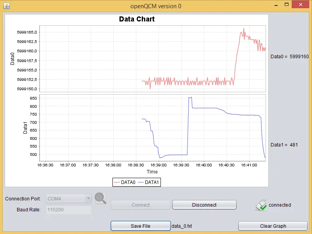Click the Connection Port label
312x234 pixels.
[x=23, y=199]
